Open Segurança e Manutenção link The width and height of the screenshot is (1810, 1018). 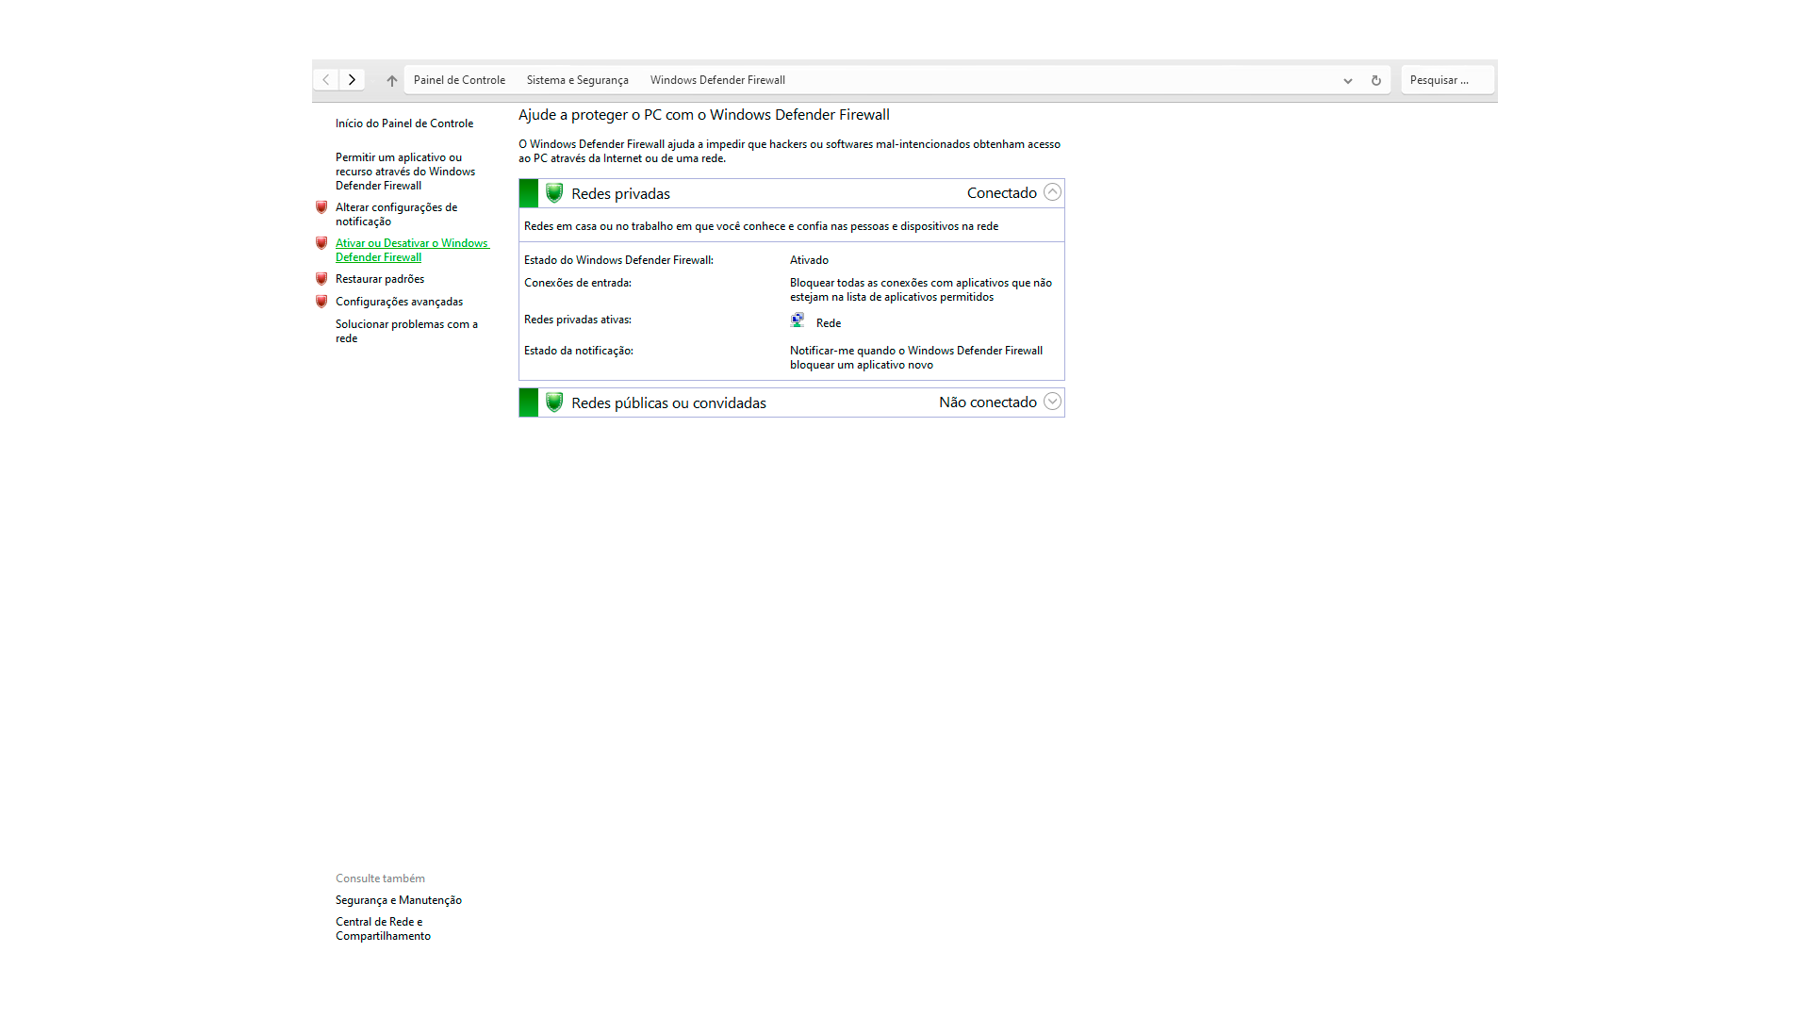coord(399,900)
